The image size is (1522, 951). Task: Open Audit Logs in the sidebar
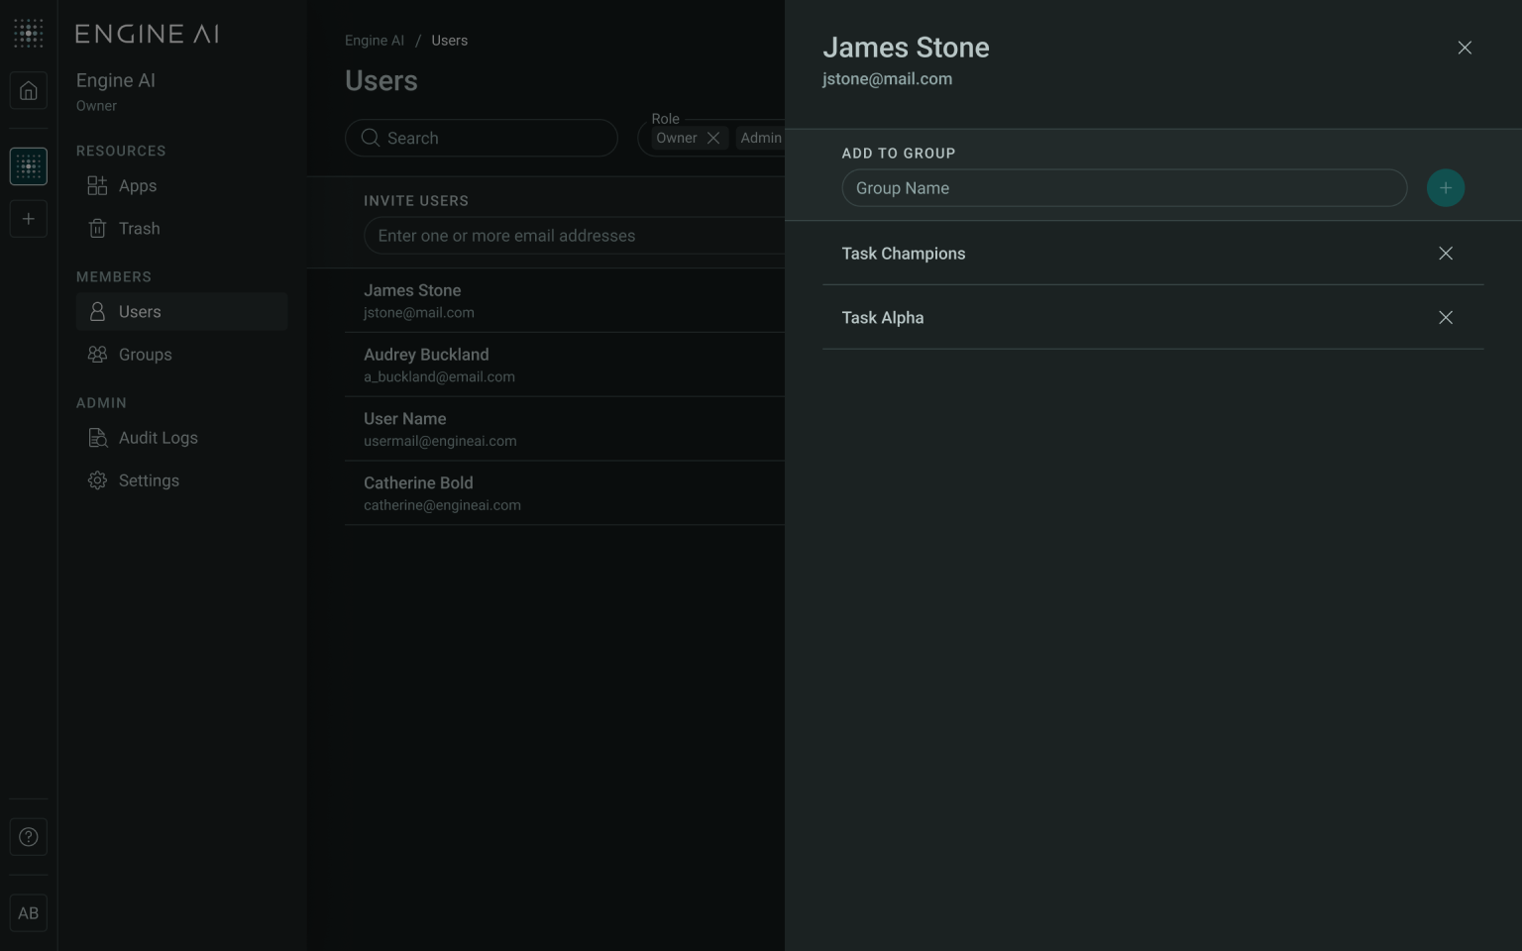[x=181, y=438]
